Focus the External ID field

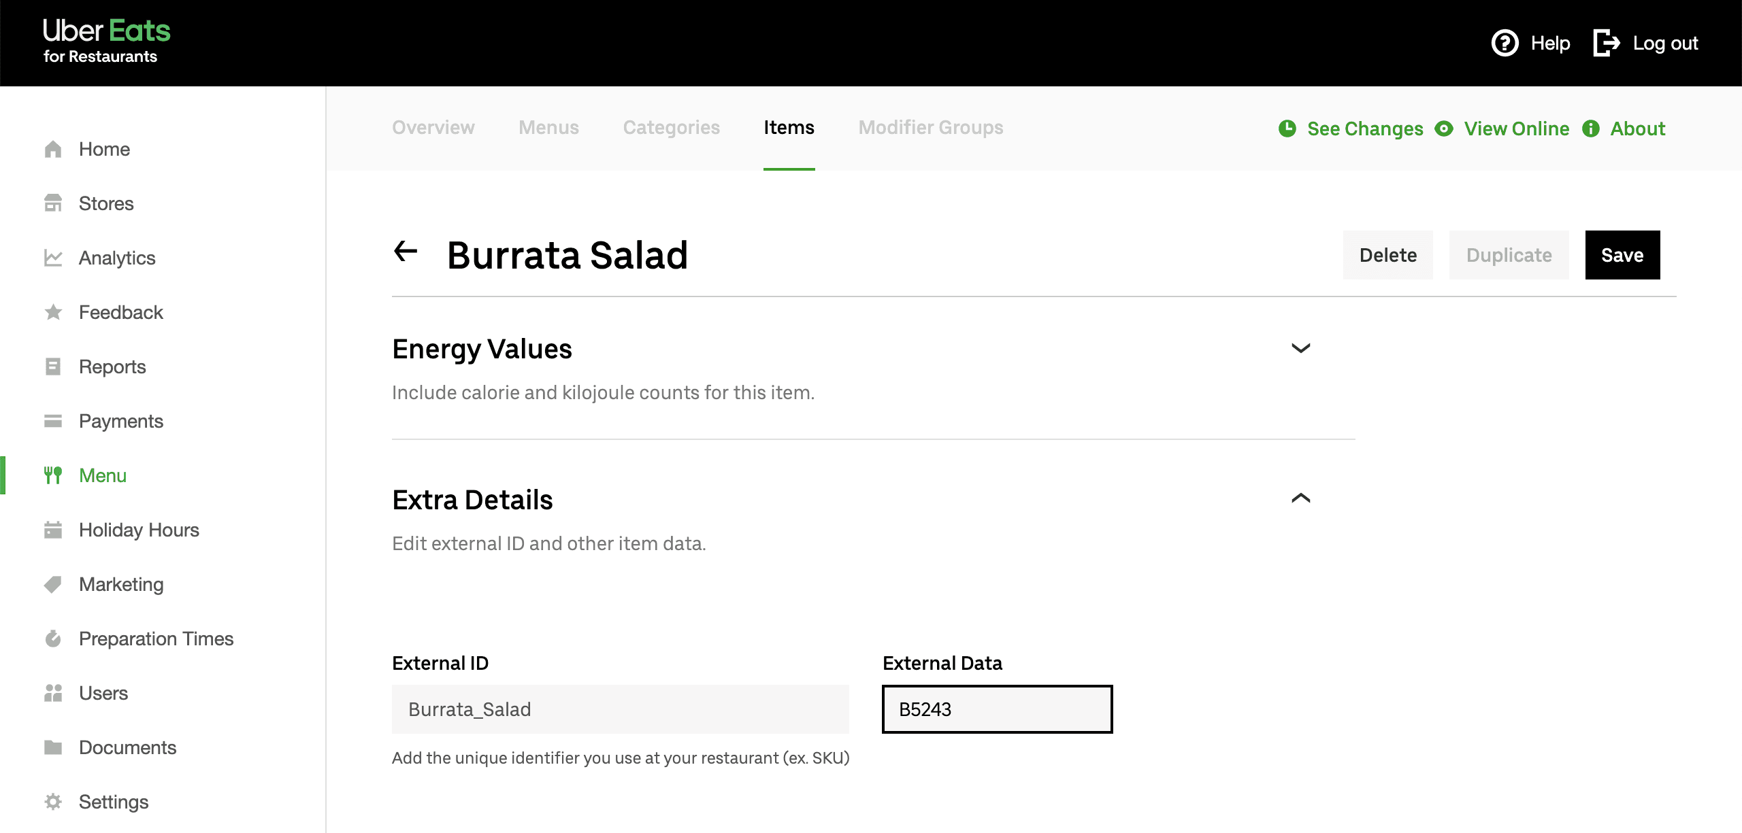(x=621, y=709)
